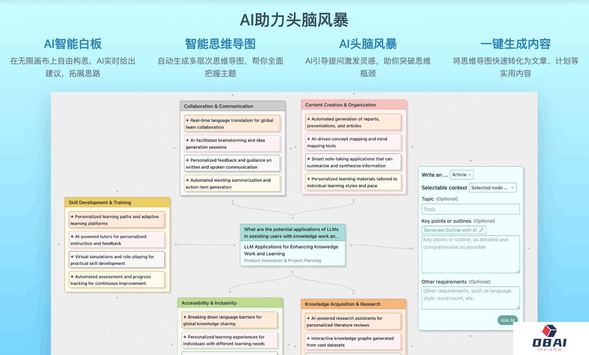Focus the Key points or outline text area
This screenshot has height=355, width=589.
(x=470, y=254)
